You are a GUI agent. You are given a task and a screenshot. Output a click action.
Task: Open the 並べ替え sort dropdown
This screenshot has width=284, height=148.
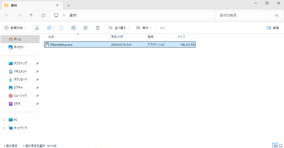(x=119, y=28)
